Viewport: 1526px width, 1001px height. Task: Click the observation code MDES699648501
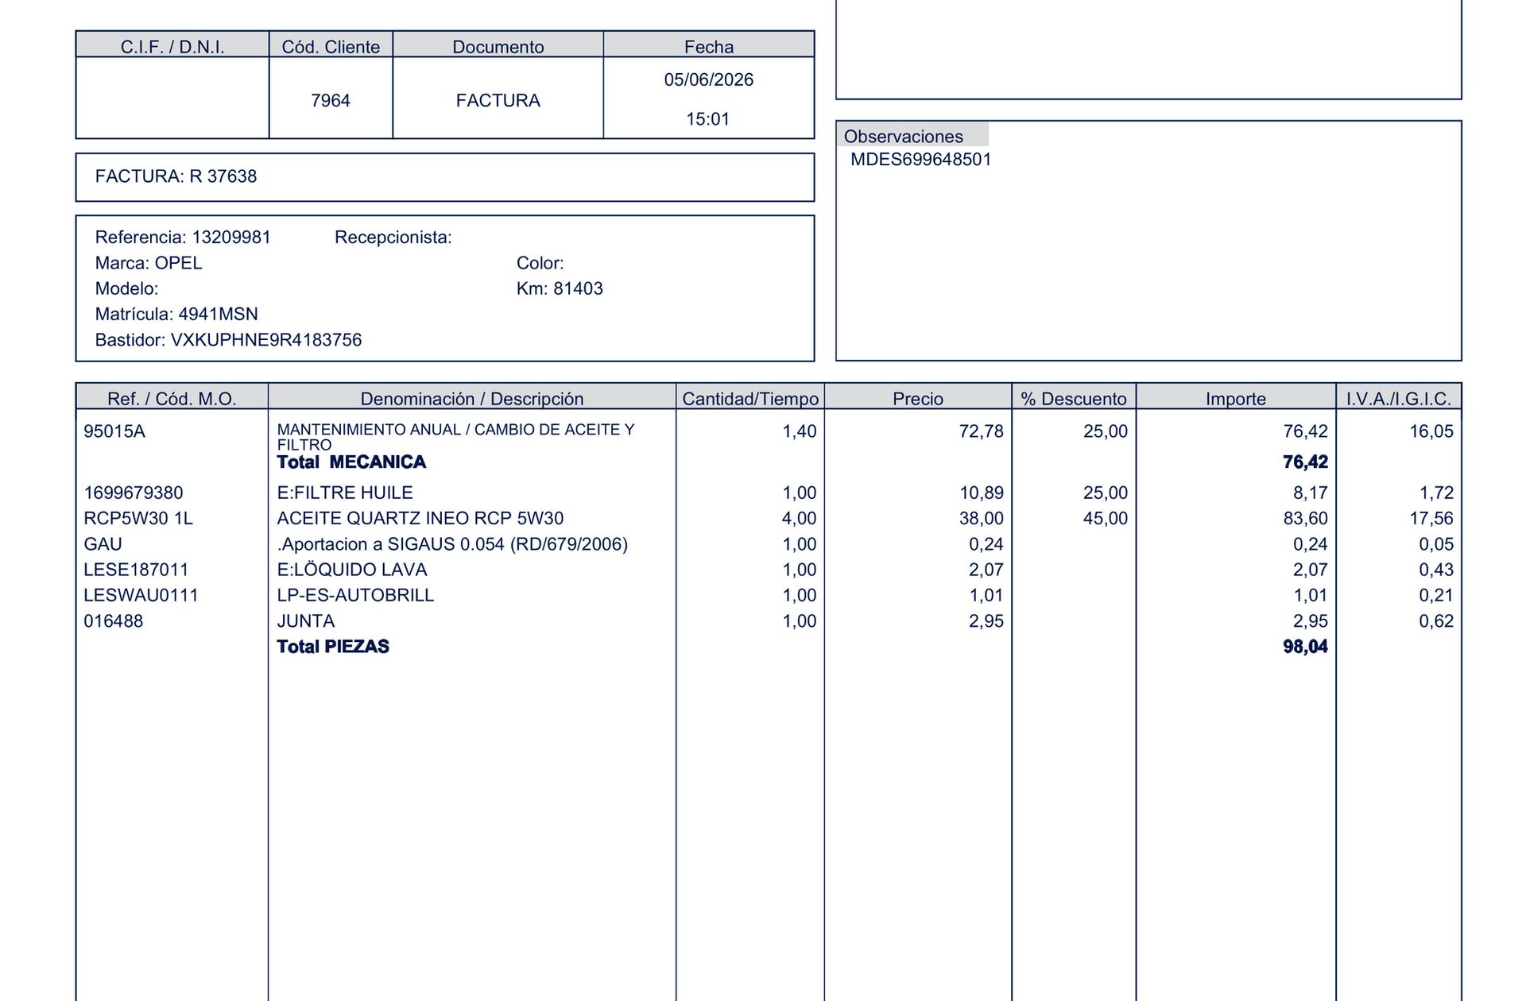click(x=920, y=159)
